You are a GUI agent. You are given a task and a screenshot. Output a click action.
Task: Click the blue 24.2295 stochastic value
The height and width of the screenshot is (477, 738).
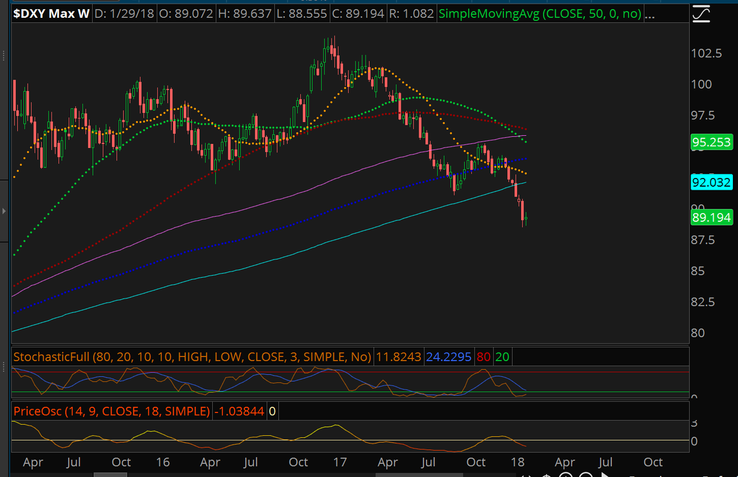point(449,357)
